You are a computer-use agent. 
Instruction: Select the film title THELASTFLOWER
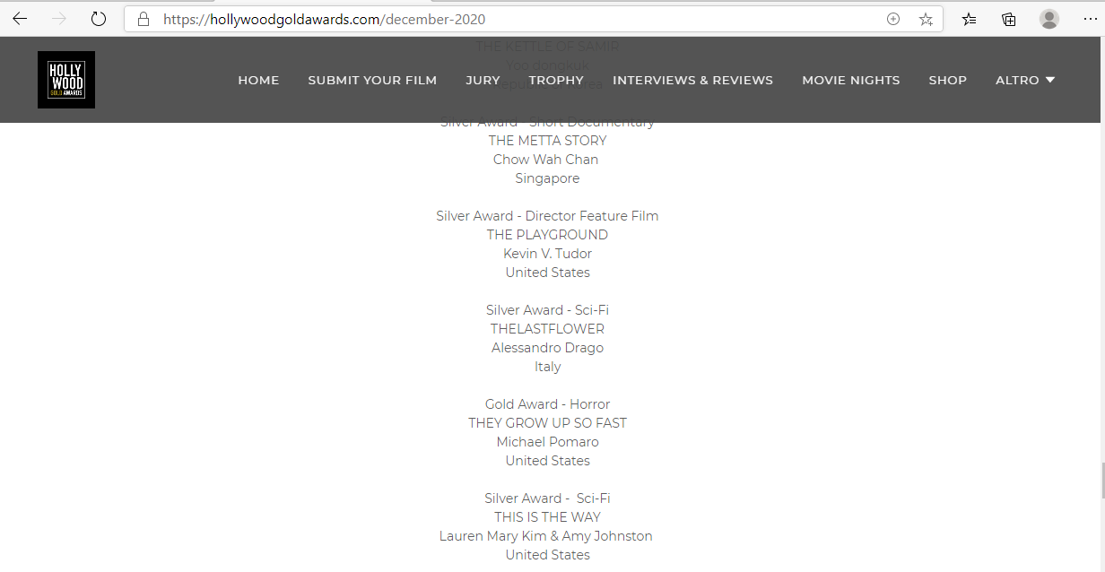click(x=547, y=329)
